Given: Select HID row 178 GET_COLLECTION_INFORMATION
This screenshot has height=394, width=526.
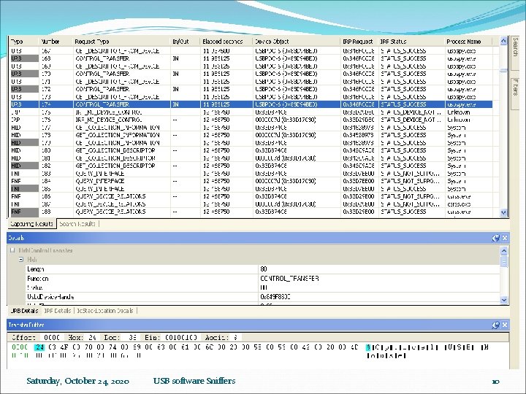Looking at the screenshot, I should [x=251, y=135].
